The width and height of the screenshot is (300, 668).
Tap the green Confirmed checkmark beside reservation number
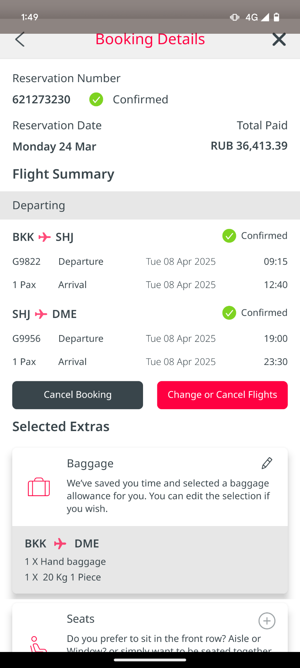pos(96,100)
